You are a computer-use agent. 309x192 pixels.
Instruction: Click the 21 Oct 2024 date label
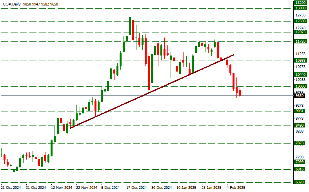pyautogui.click(x=11, y=188)
